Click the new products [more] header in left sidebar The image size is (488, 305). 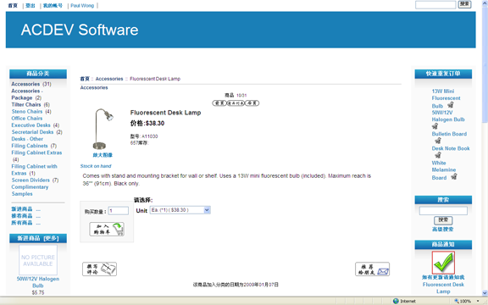(x=37, y=238)
